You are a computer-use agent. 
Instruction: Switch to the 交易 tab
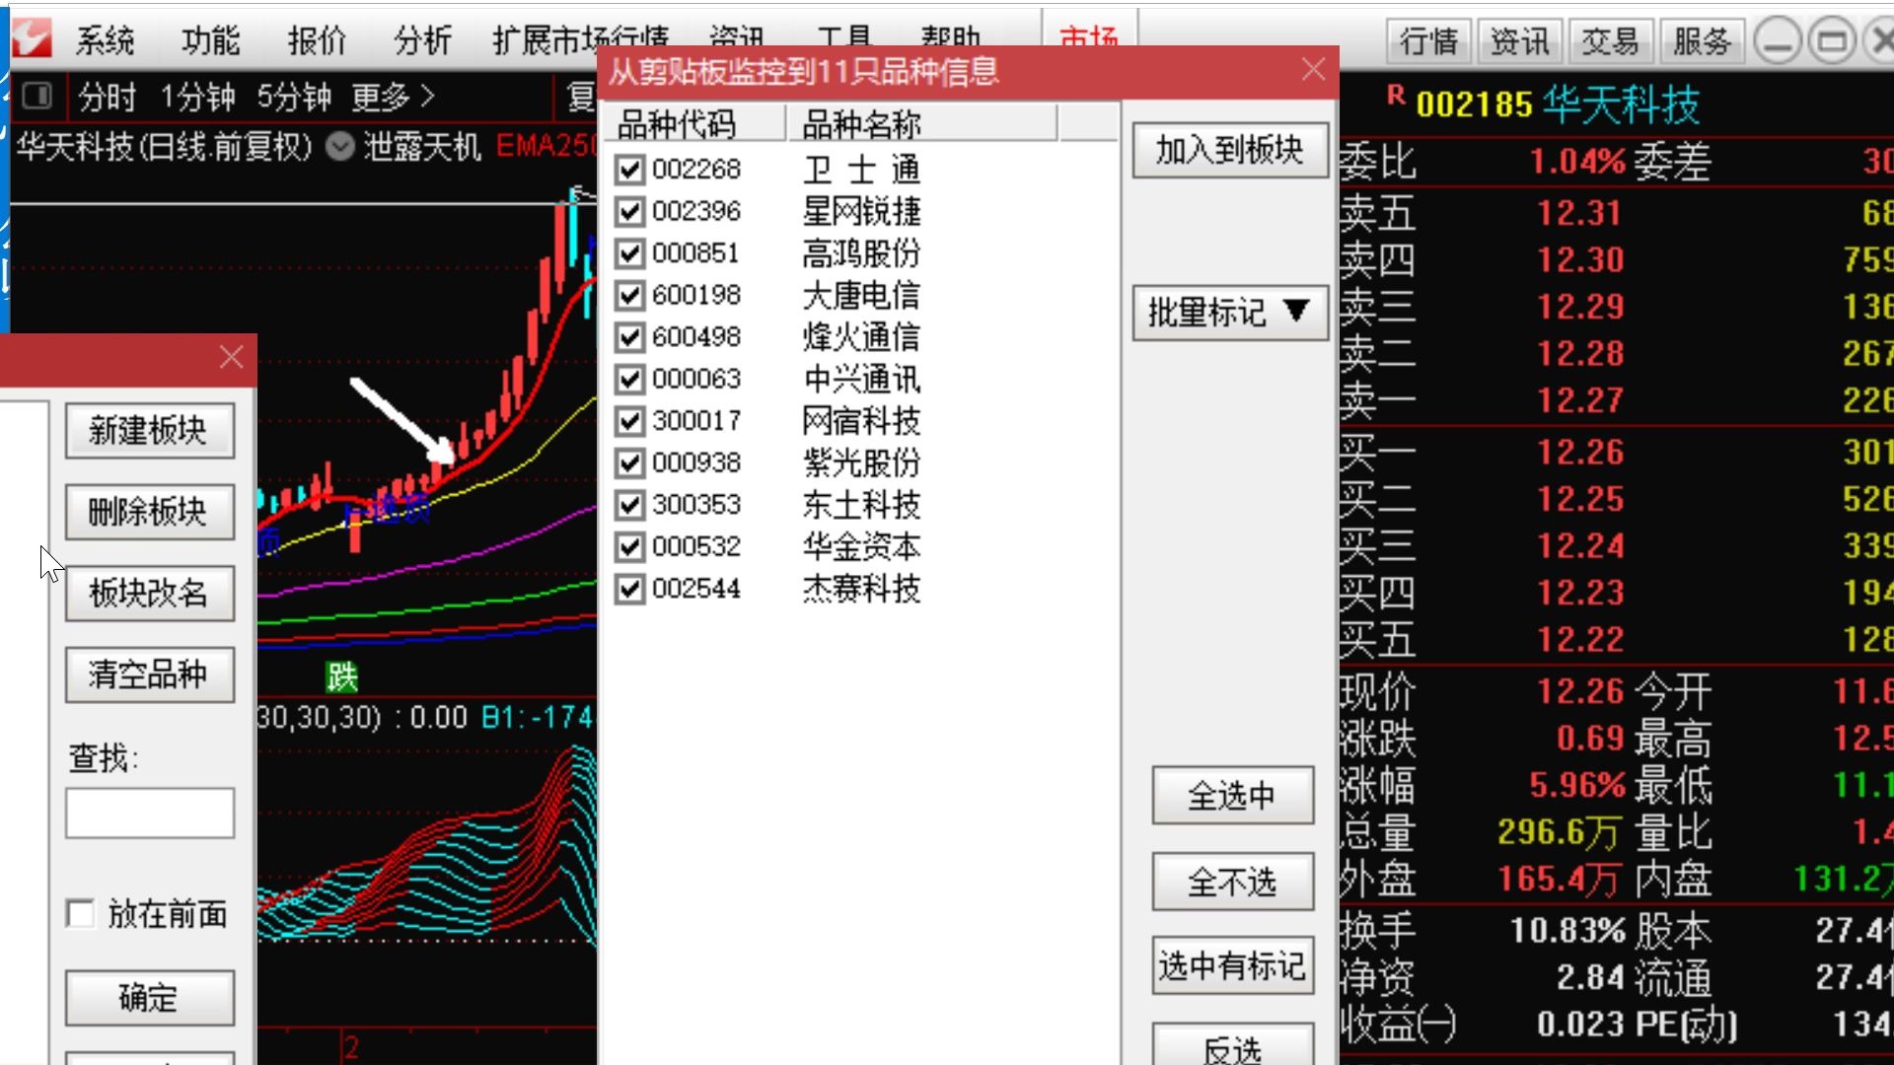(x=1610, y=41)
